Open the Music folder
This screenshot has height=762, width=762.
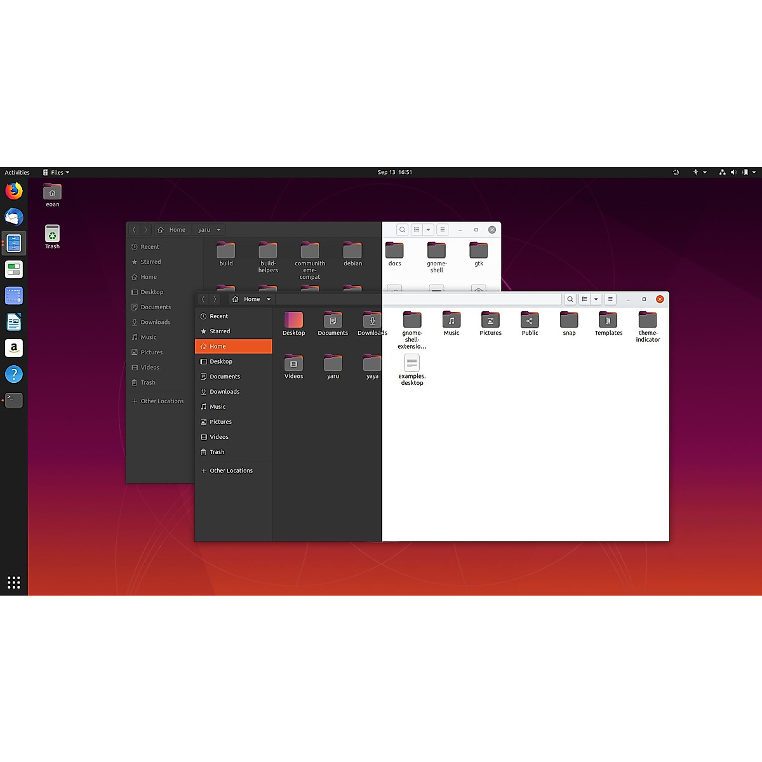click(x=451, y=321)
